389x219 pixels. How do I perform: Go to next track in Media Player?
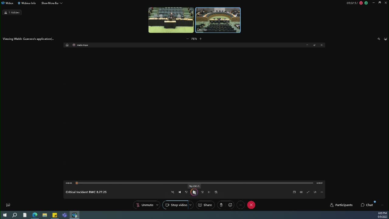pos(209,192)
